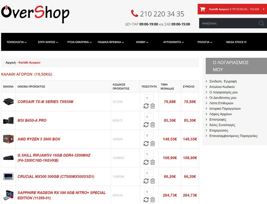
Task: Remove AMD RYZEN 5 2600 BOX via trash icon
Action: coord(153,144)
